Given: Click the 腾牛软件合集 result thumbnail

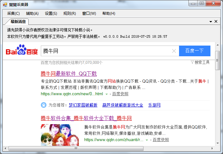Looking at the screenshot, I should pos(60,135).
